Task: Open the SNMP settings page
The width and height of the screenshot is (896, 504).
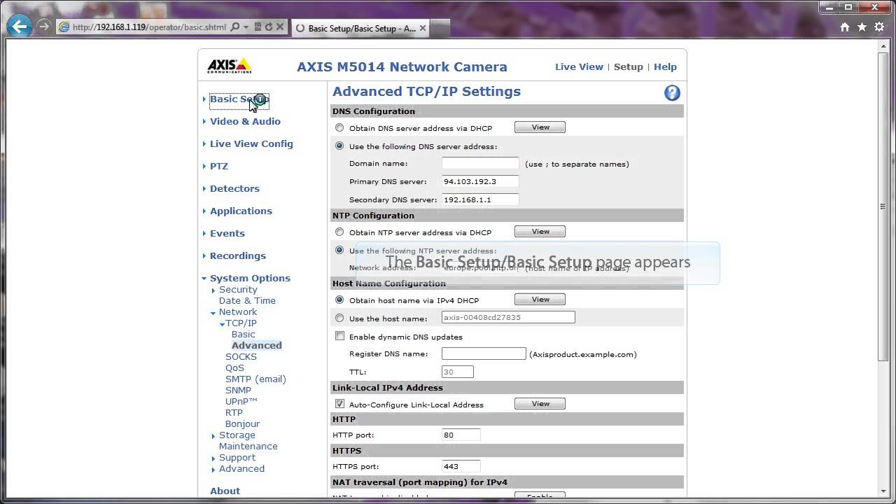Action: [x=238, y=390]
